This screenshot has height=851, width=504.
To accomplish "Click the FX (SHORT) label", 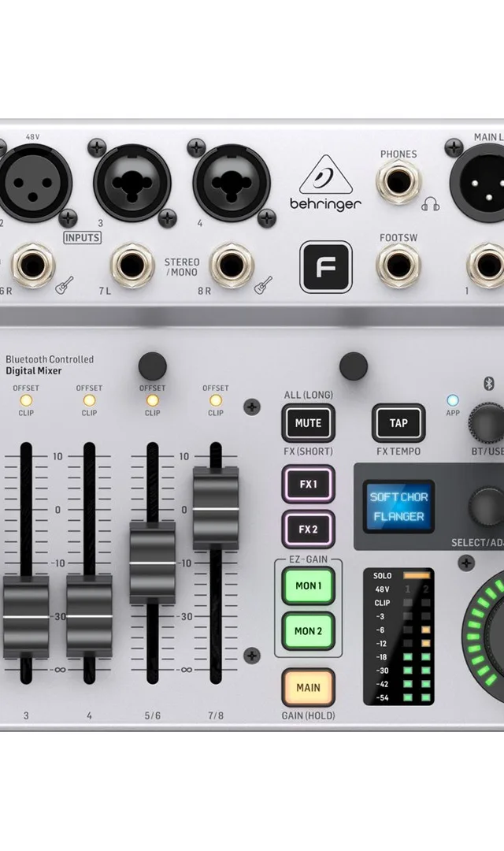I will tap(308, 451).
